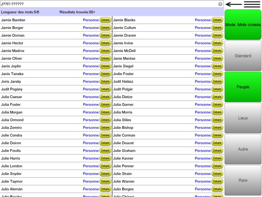Click the Résultats trouvés:50+ label

77,12
